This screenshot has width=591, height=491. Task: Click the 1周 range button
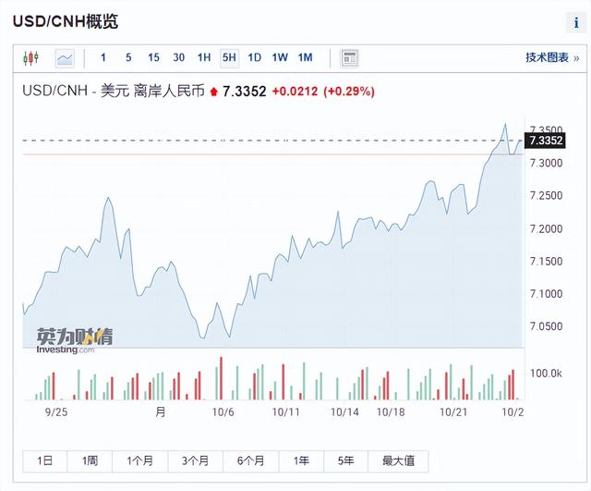click(x=90, y=460)
